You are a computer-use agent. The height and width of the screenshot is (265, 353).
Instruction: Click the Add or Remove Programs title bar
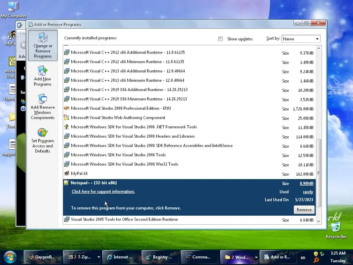160,24
